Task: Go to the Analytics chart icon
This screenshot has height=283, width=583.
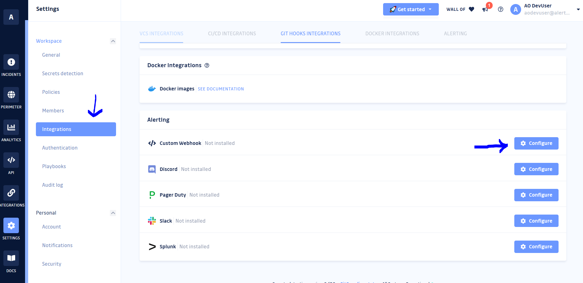Action: 11,127
